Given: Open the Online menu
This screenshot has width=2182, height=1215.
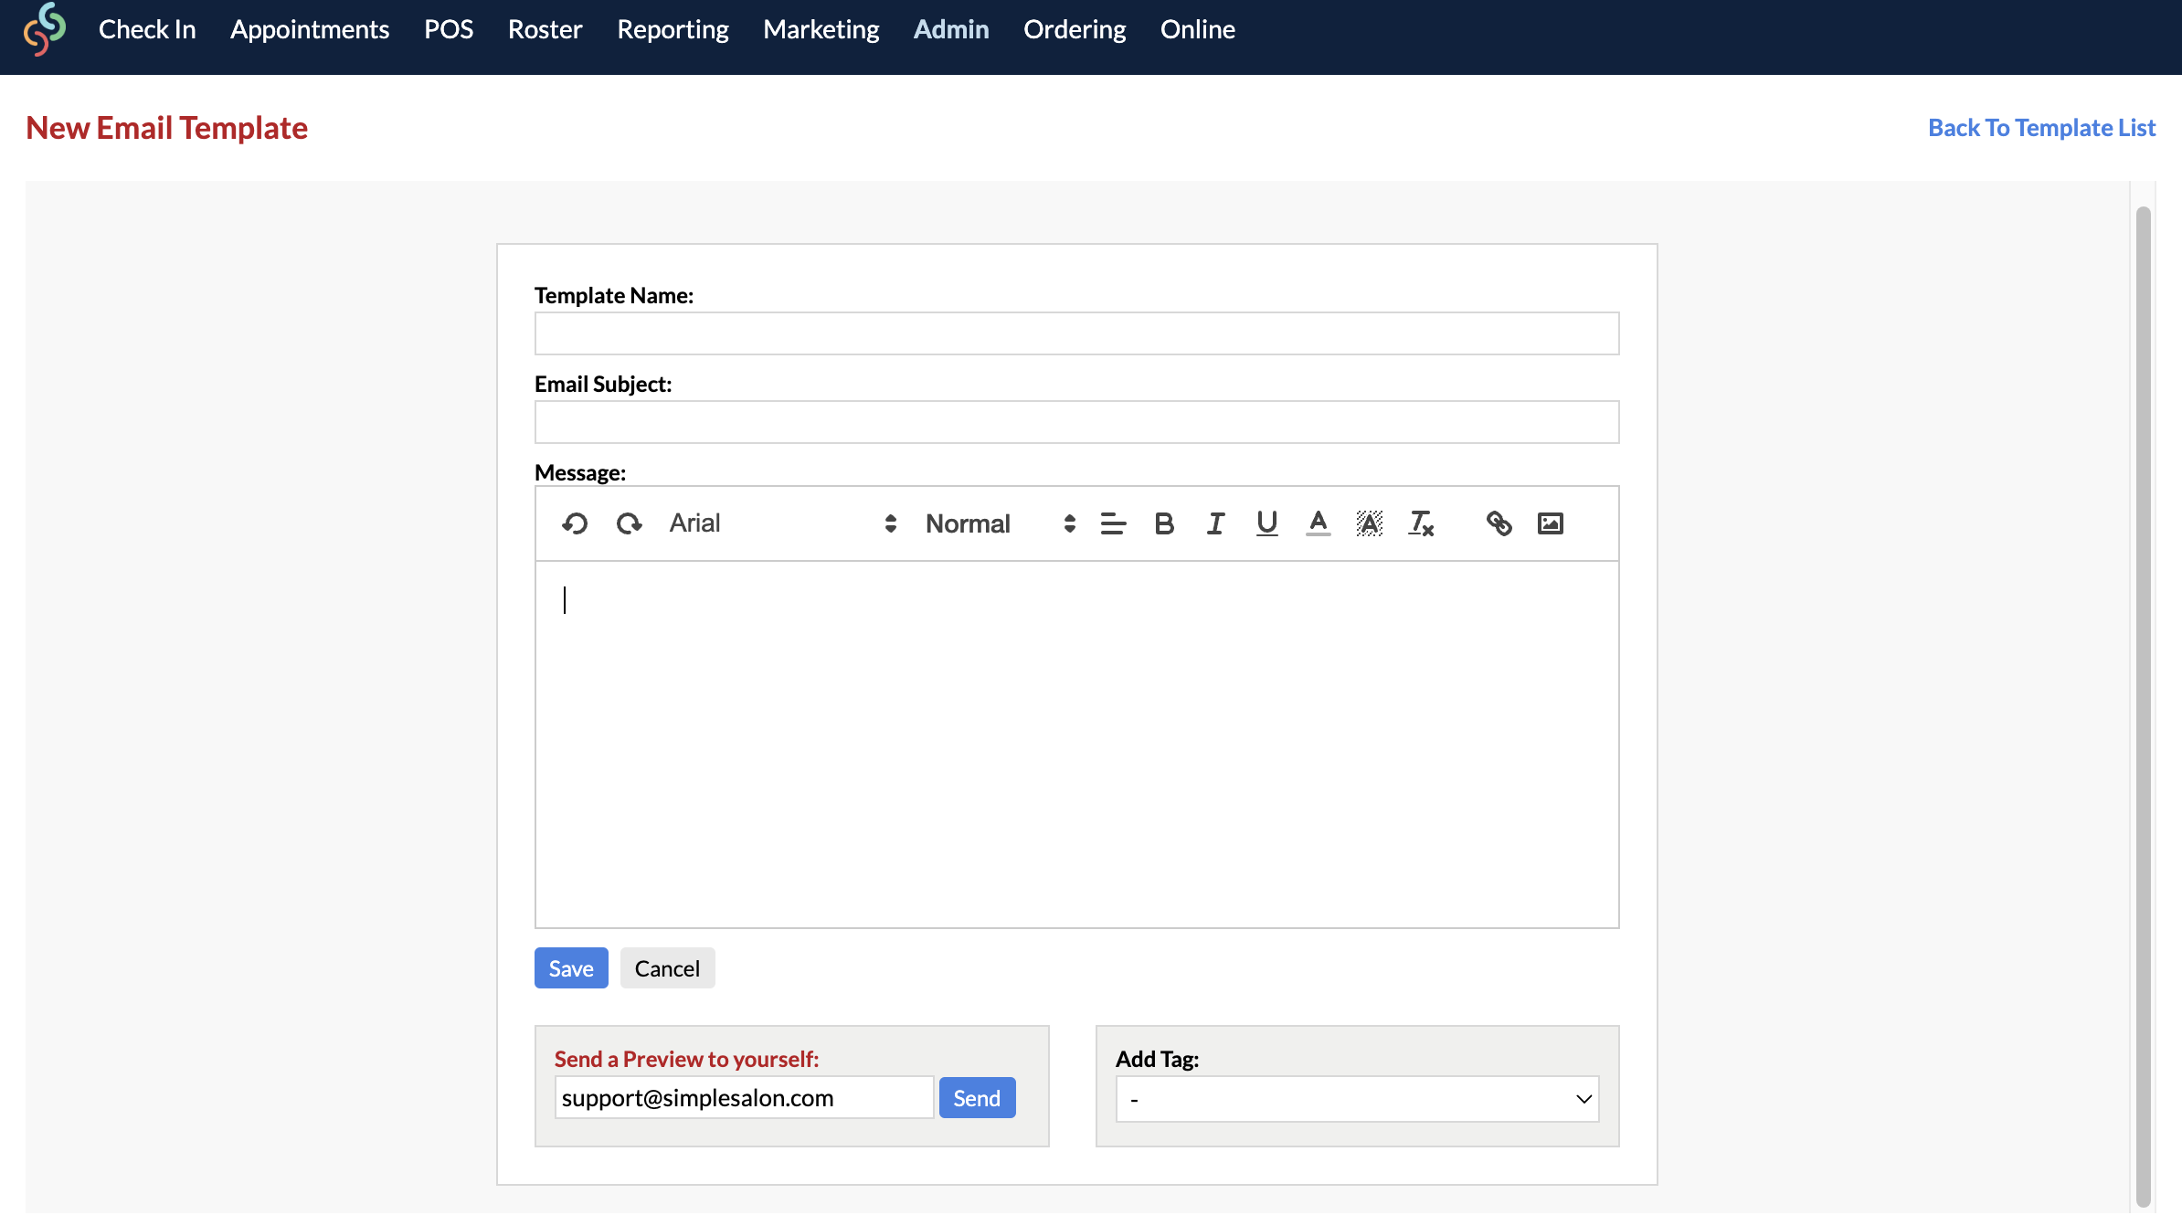Looking at the screenshot, I should click(x=1197, y=29).
